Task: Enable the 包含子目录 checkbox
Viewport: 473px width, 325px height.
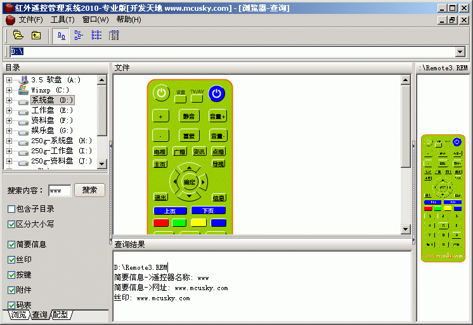Action: click(11, 209)
